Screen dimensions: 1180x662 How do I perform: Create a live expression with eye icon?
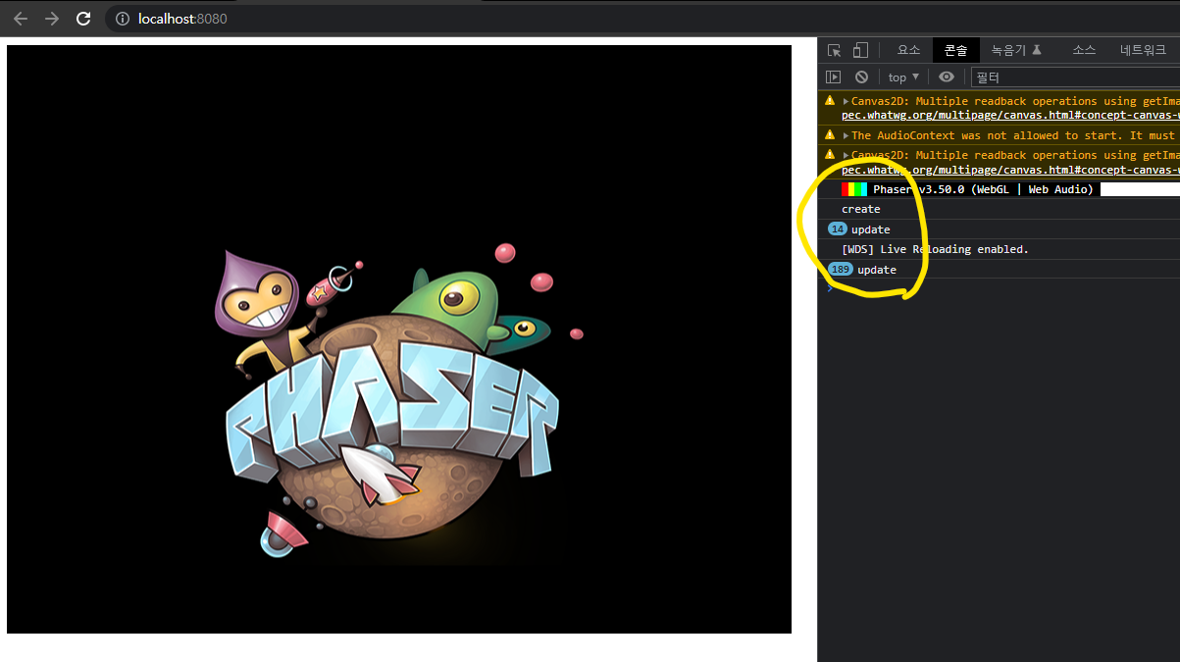point(946,76)
